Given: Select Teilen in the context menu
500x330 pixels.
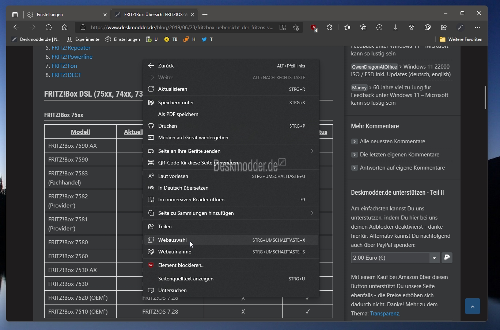Looking at the screenshot, I should pyautogui.click(x=231, y=226).
